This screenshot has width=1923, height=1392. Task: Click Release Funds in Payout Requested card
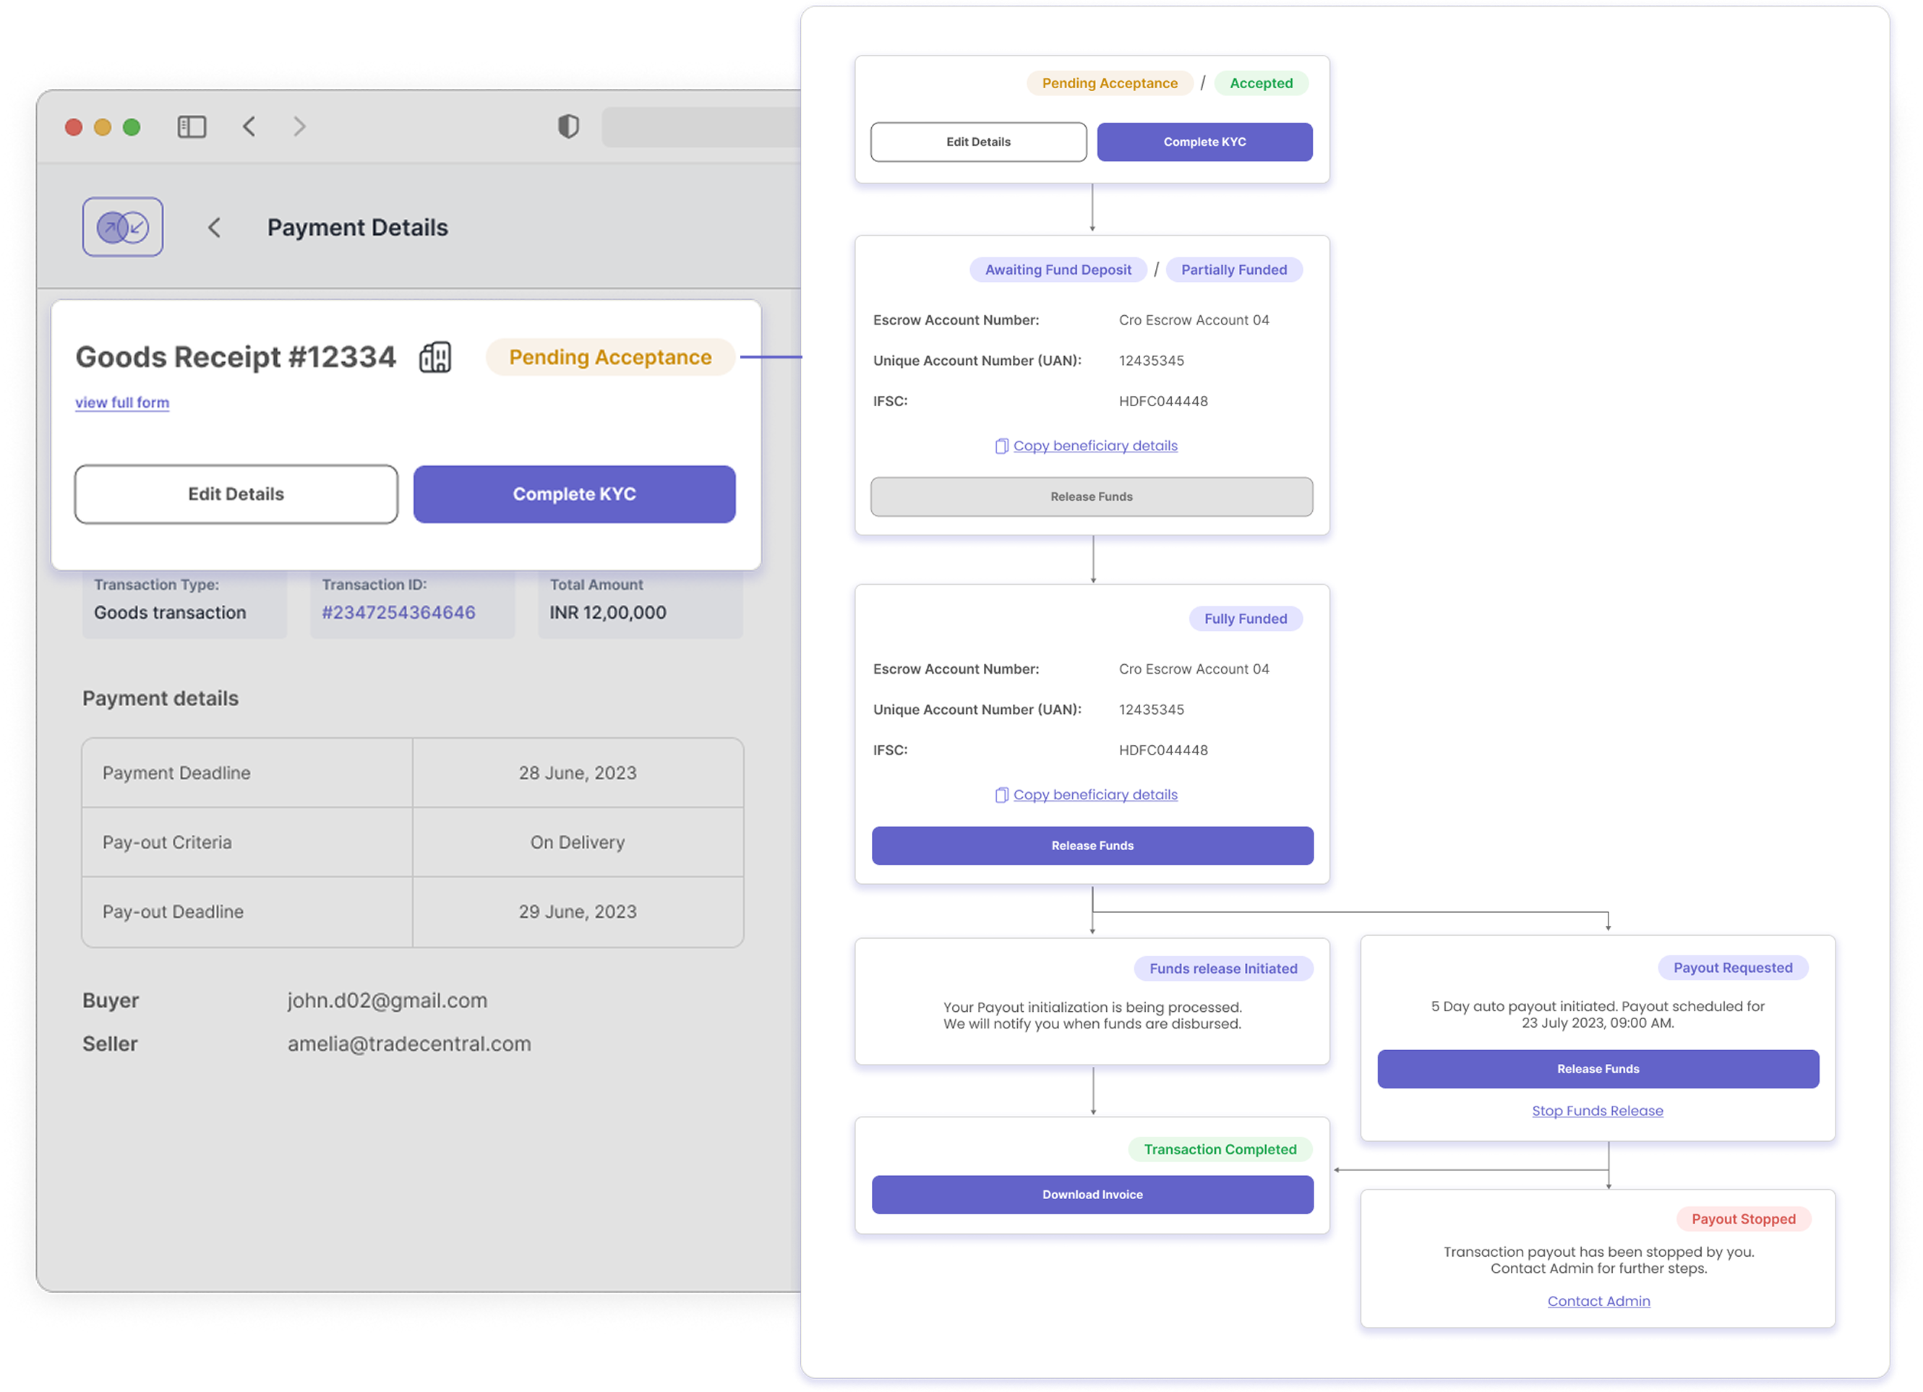pos(1598,1069)
